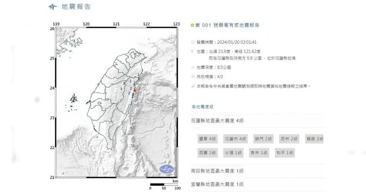Viewport: 366px width, 192px height.
Task: Click the magnitude icon beside 芮氏規模
Action: click(193, 77)
